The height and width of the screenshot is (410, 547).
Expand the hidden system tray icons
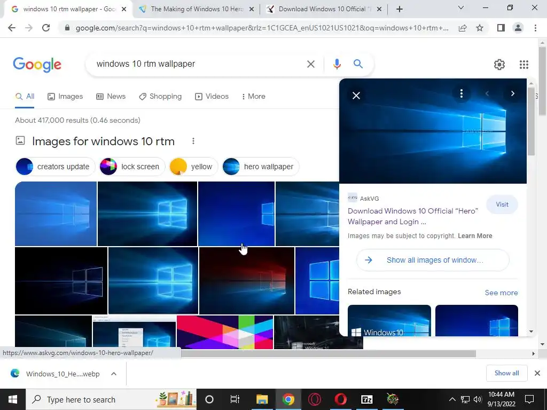click(452, 399)
